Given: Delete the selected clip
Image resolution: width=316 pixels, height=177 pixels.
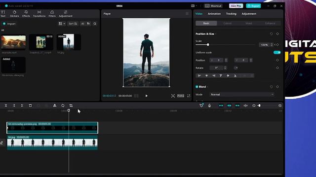Looking at the screenshot, I should [30, 106].
